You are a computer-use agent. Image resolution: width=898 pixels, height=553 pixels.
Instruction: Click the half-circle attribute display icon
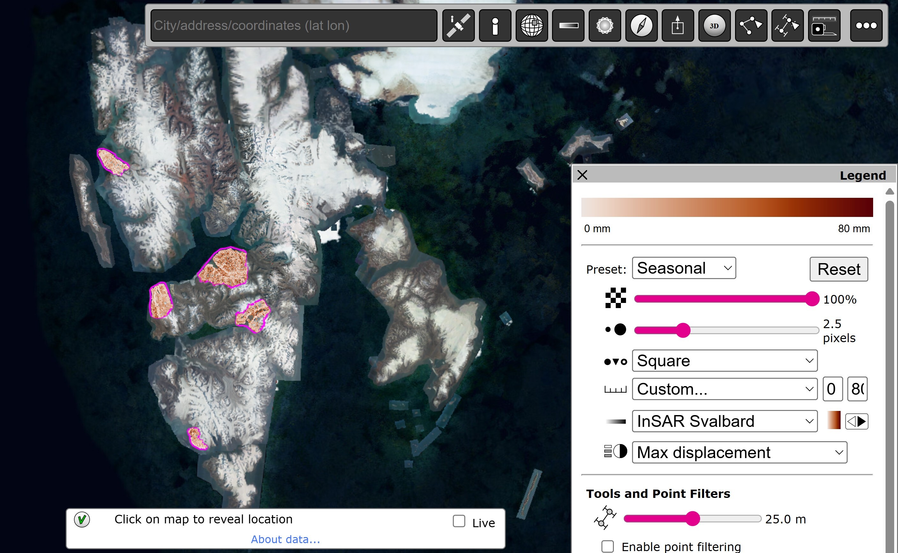[615, 451]
